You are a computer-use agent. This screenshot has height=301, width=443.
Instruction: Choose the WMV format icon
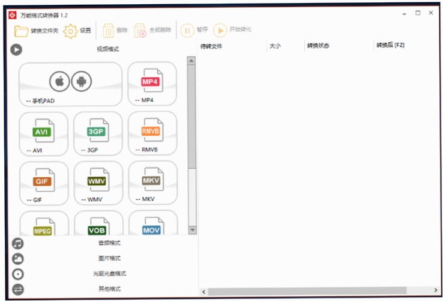tap(98, 180)
